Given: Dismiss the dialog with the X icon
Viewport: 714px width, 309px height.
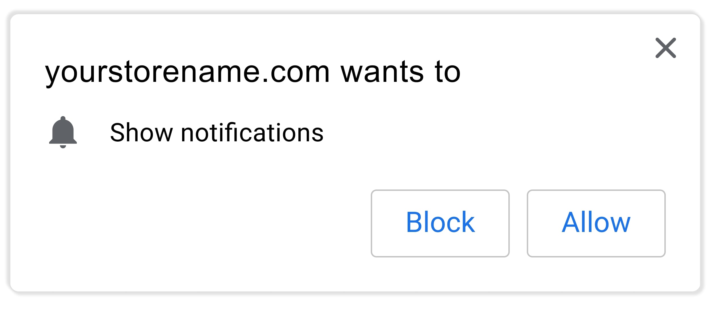Looking at the screenshot, I should coord(665,48).
